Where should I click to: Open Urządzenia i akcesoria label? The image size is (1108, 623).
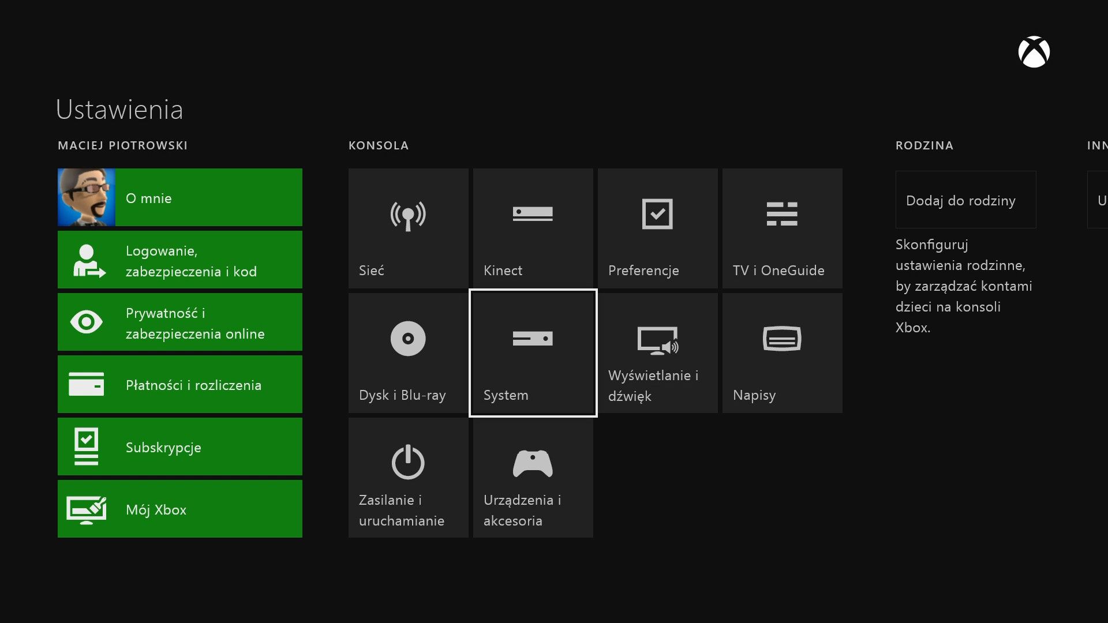(x=522, y=511)
